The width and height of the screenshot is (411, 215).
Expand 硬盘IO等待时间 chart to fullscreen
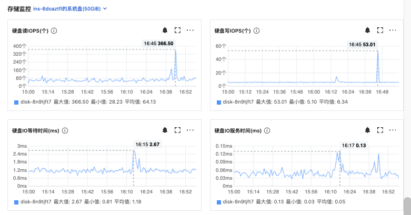point(177,130)
